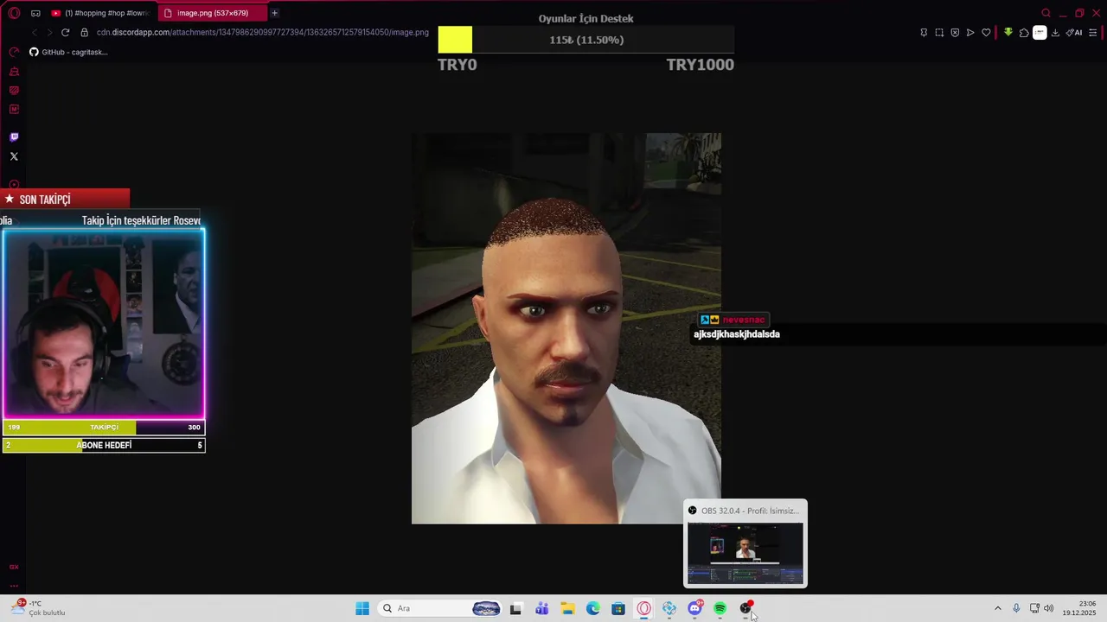Open Discord from the taskbar
This screenshot has height=622, width=1107.
pyautogui.click(x=694, y=608)
